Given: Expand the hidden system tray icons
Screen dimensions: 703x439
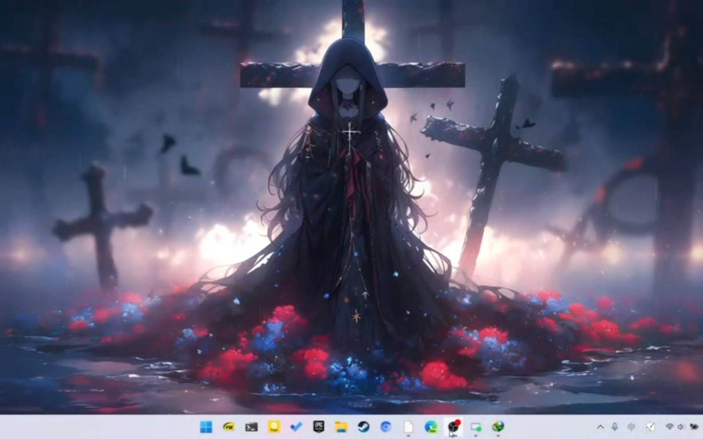Looking at the screenshot, I should click(600, 427).
